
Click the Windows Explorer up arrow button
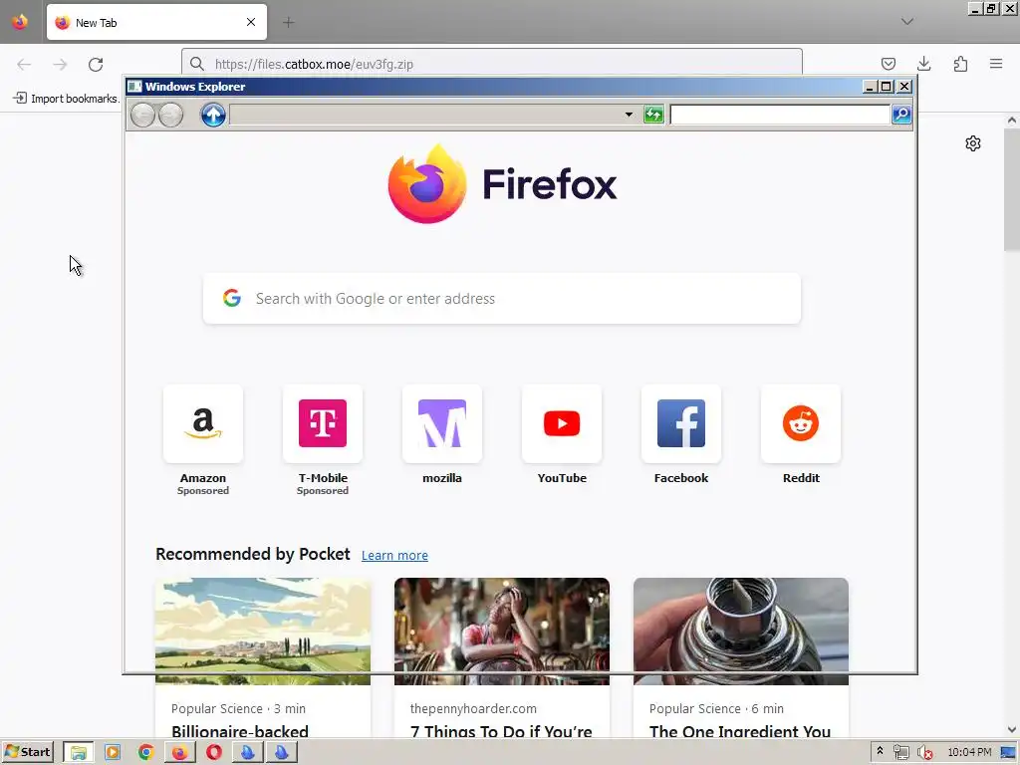click(213, 116)
